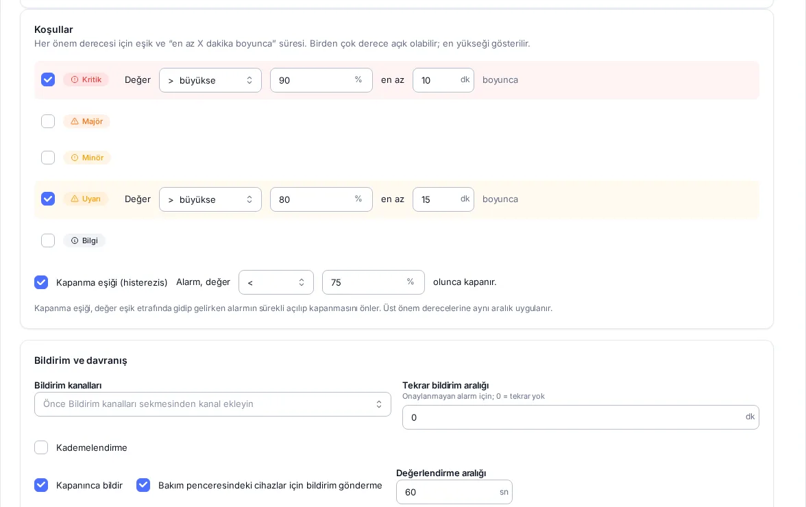This screenshot has height=507, width=806.
Task: Open the hysteresis operator dropdown
Action: coord(276,282)
